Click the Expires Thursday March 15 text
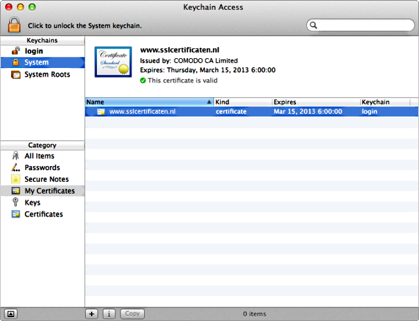The width and height of the screenshot is (419, 321). pos(208,70)
